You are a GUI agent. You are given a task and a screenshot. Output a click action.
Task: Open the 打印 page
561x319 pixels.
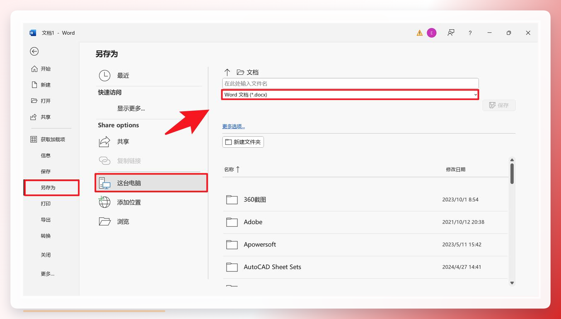tap(46, 204)
